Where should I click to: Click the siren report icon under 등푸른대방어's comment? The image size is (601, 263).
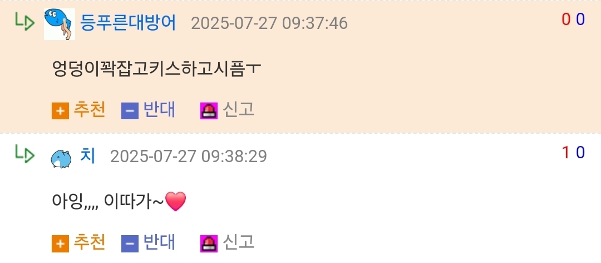209,111
